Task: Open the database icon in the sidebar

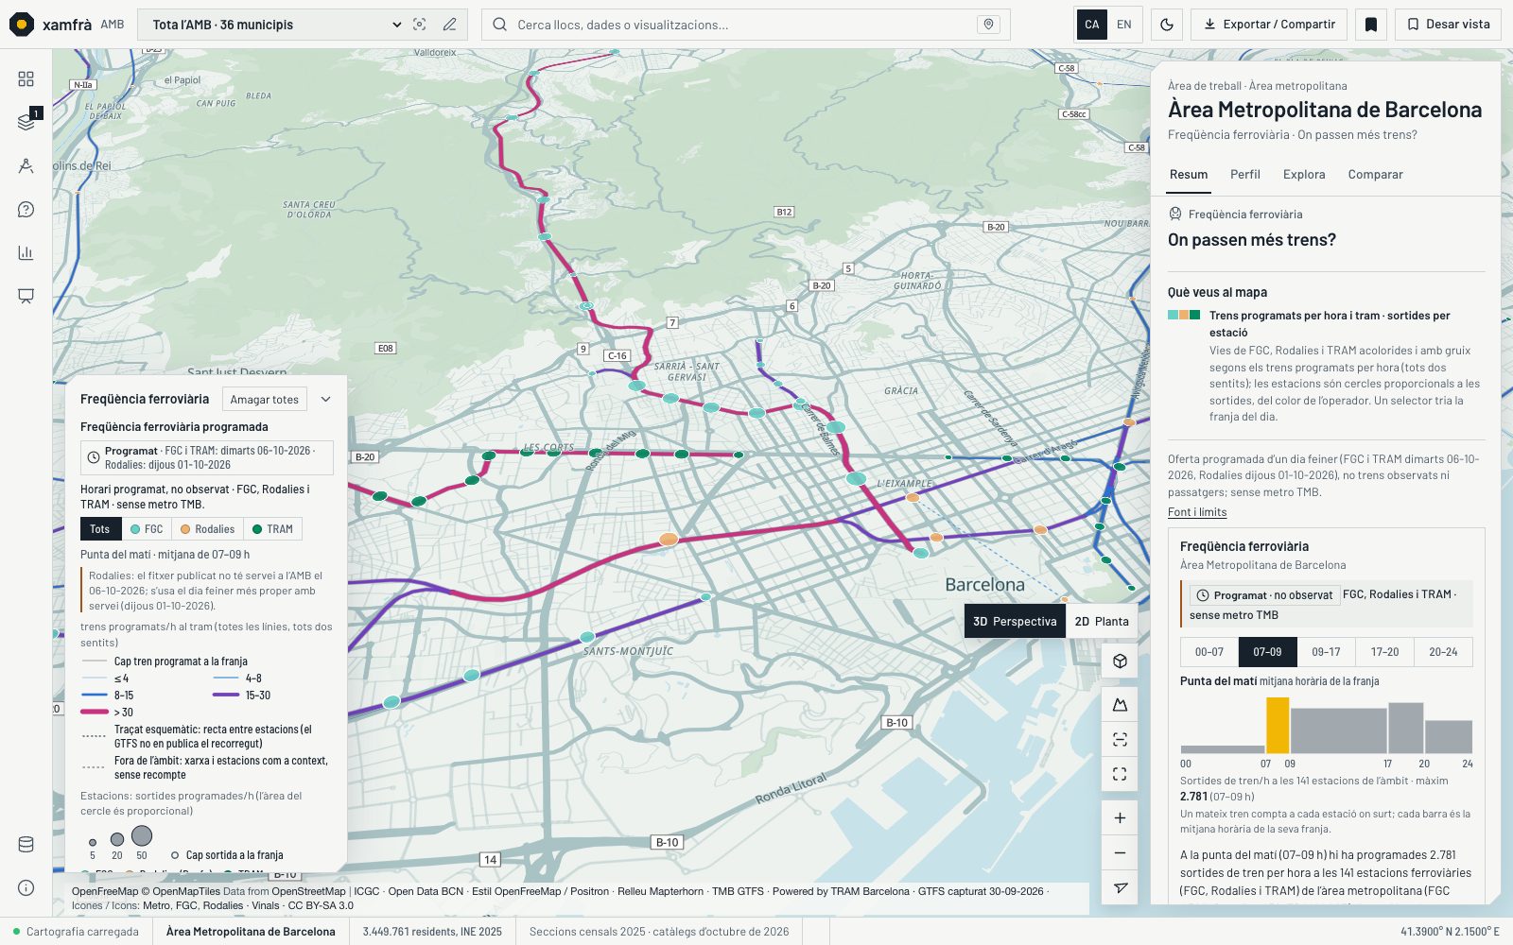Action: pos(26,845)
